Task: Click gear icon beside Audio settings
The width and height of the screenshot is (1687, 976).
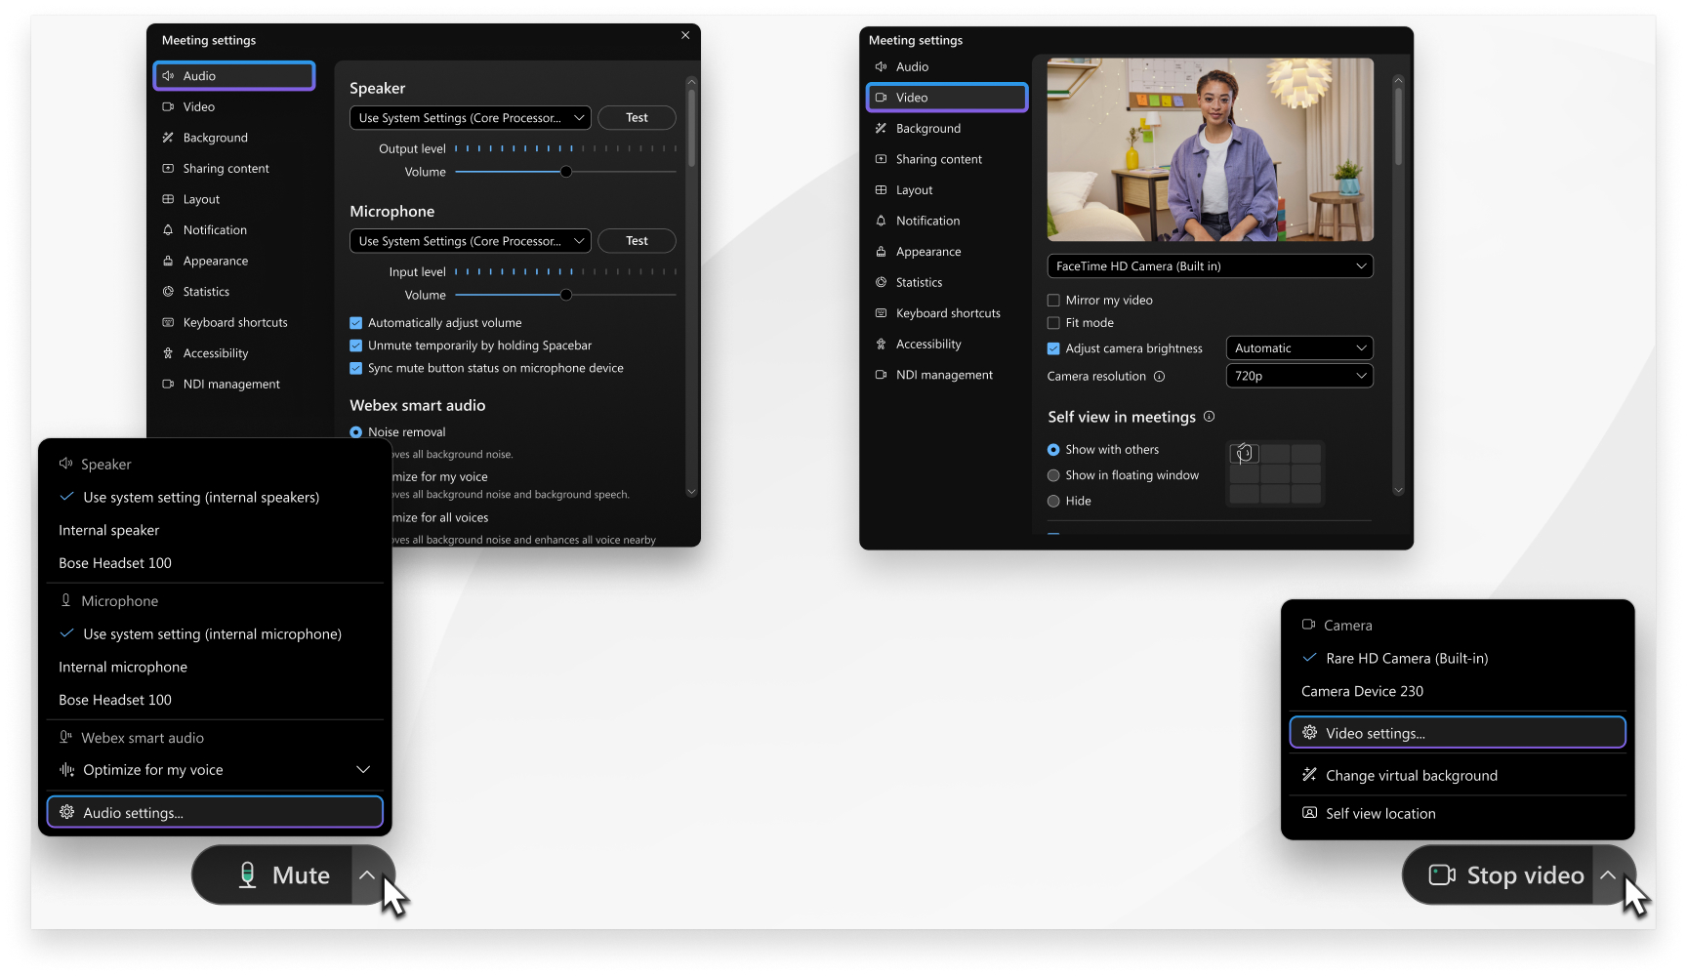Action: pos(66,812)
